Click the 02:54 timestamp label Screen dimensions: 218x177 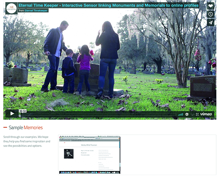[23, 111]
